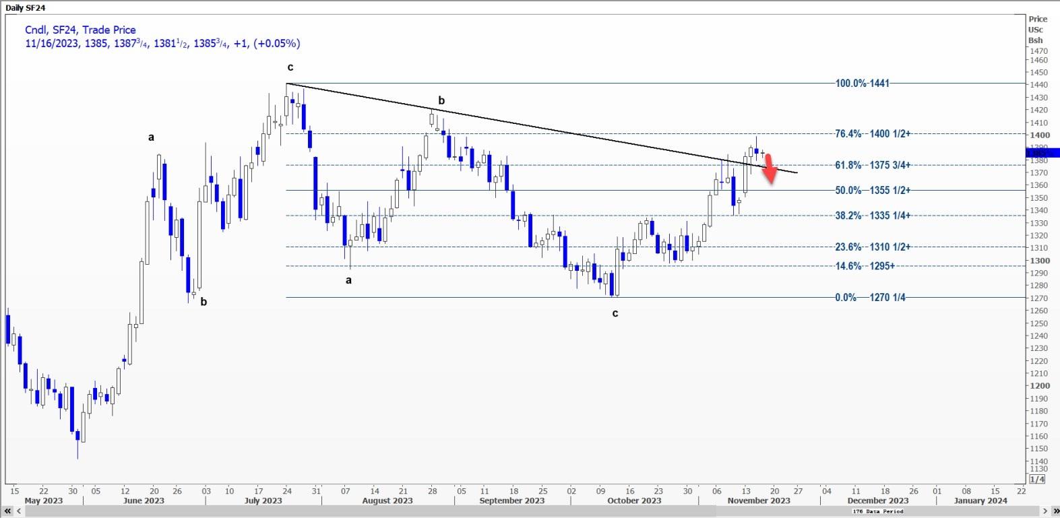The image size is (1060, 518).
Task: Click the 11/16/2023 OHLC values line
Action: pos(162,43)
